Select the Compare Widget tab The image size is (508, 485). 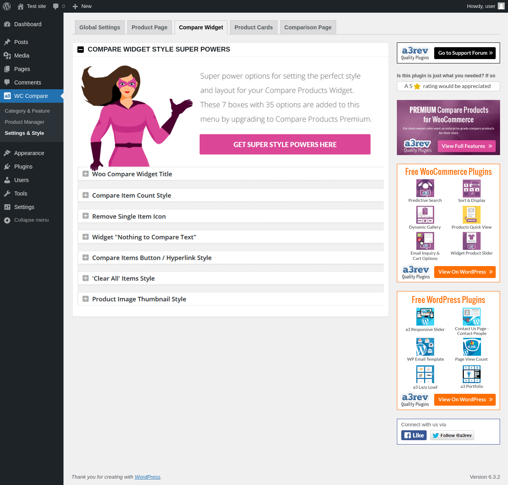[201, 27]
